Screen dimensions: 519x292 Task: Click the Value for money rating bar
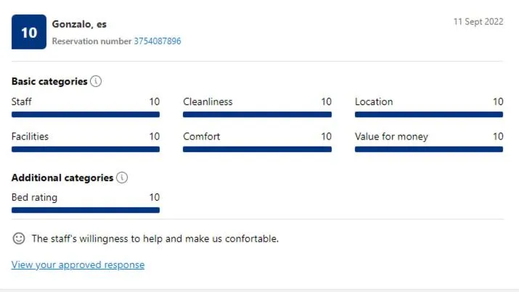[428, 149]
